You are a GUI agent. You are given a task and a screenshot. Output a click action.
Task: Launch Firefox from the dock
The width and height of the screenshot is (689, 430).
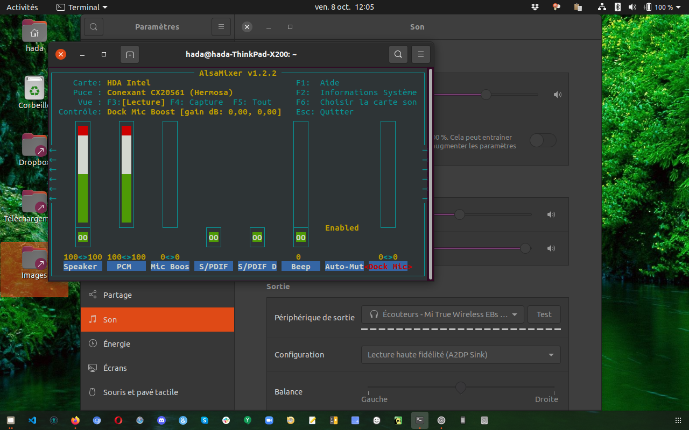[75, 420]
